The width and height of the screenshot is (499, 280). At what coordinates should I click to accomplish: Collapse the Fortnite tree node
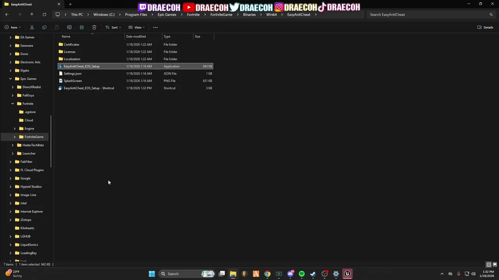[12, 104]
